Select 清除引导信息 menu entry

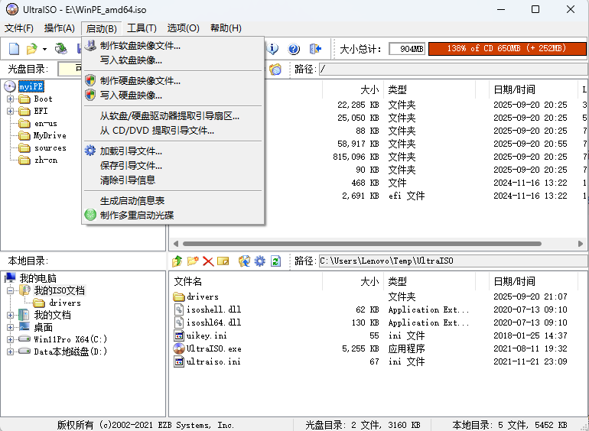[x=173, y=180]
